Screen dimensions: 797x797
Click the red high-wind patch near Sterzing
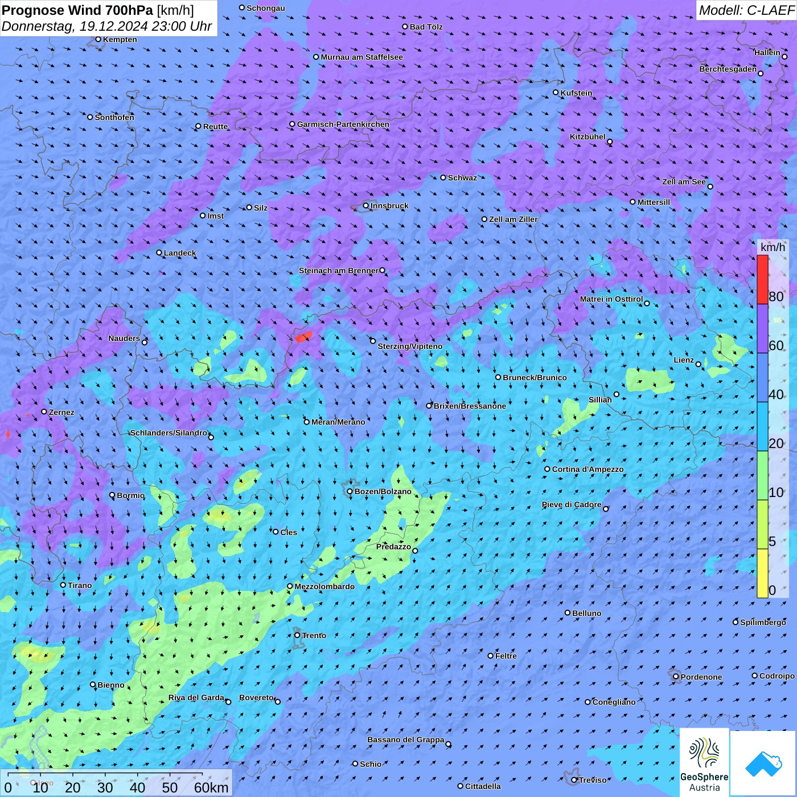[x=304, y=336]
